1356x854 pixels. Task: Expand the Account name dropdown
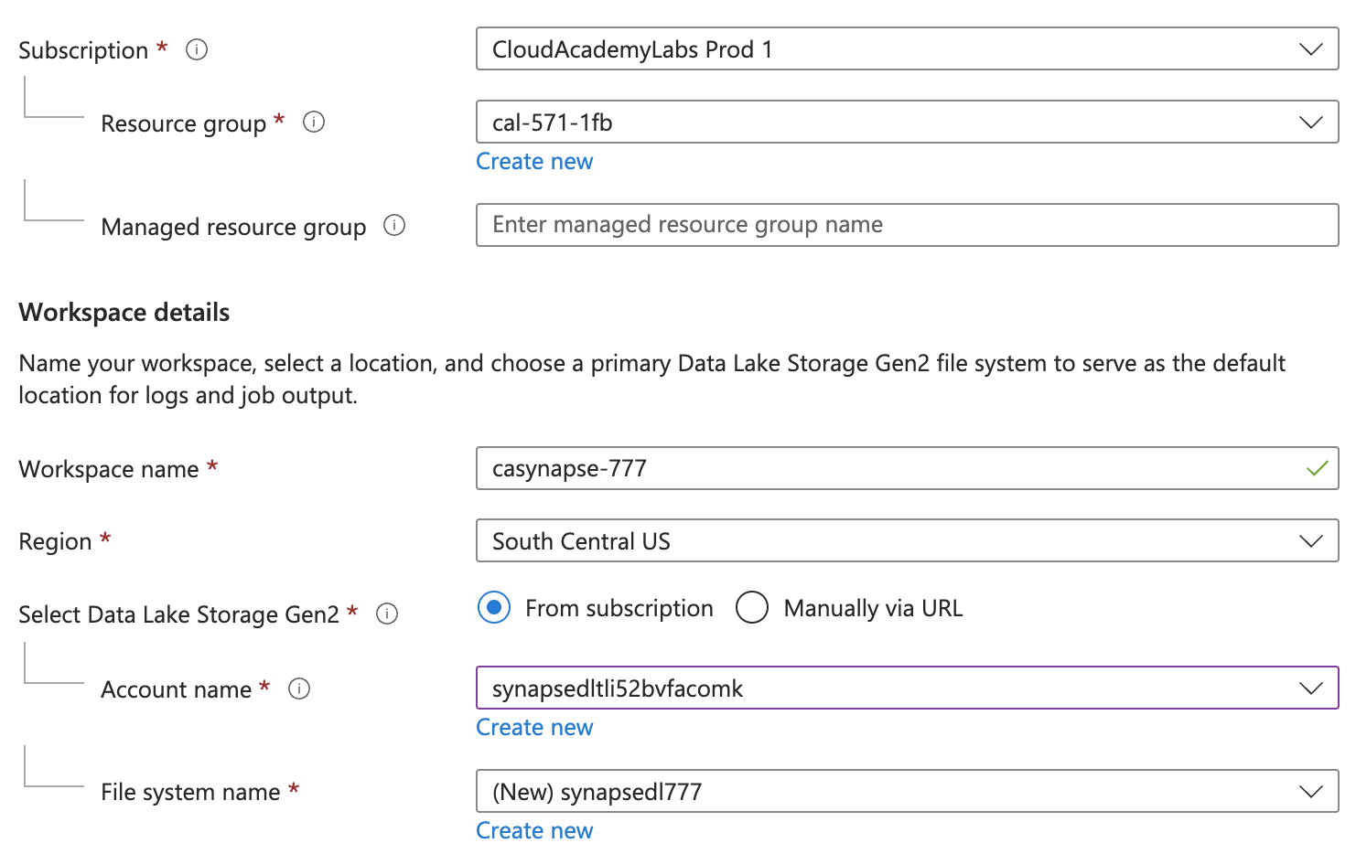tap(906, 689)
